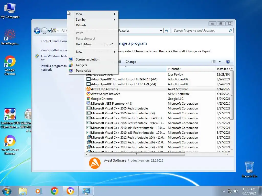Expand the New submenu
Image resolution: width=262 pixels, height=196 pixels.
[93, 52]
